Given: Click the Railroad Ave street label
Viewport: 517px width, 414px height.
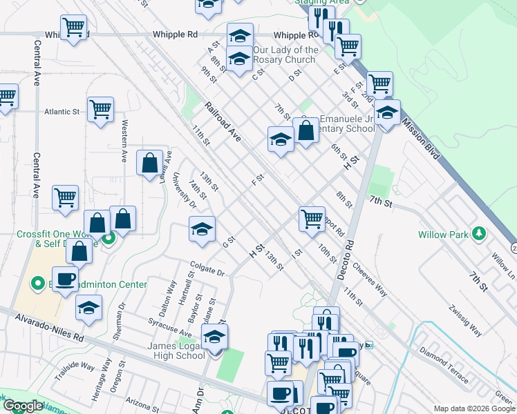Looking at the screenshot, I should tap(223, 121).
